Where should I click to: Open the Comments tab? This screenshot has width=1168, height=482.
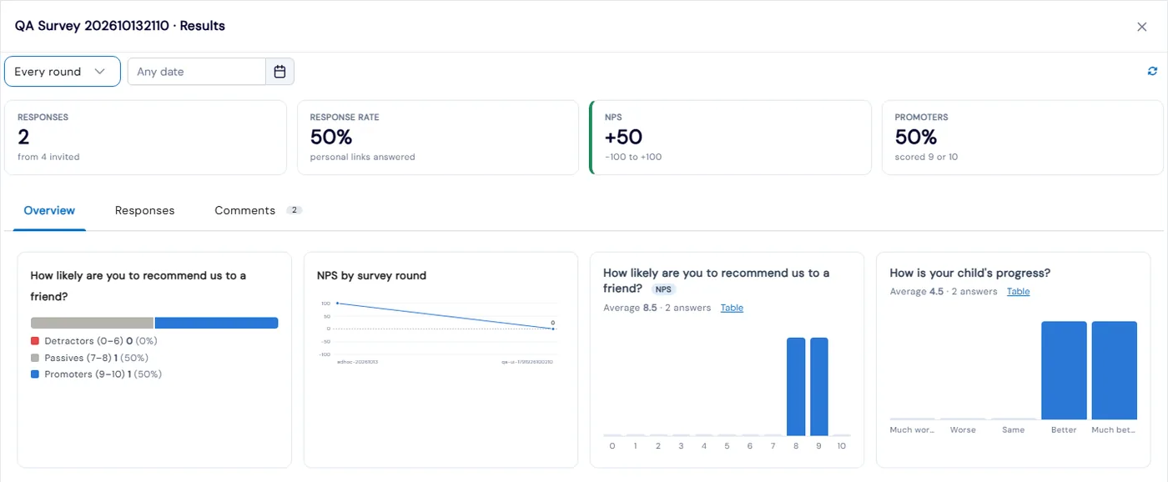click(245, 210)
